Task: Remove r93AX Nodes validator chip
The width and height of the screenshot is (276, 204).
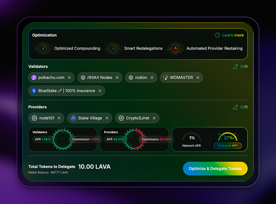Action: pos(117,77)
